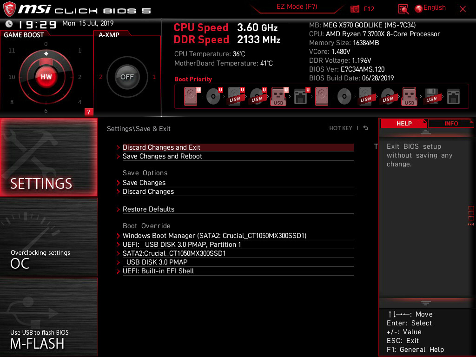Boot from Windows Boot Manager entry

click(x=238, y=236)
